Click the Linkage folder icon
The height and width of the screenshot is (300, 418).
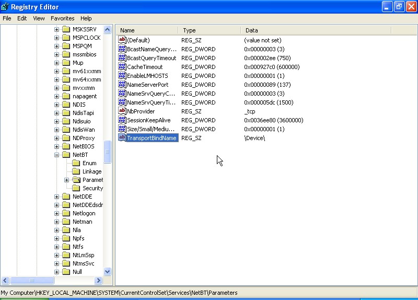[76, 171]
